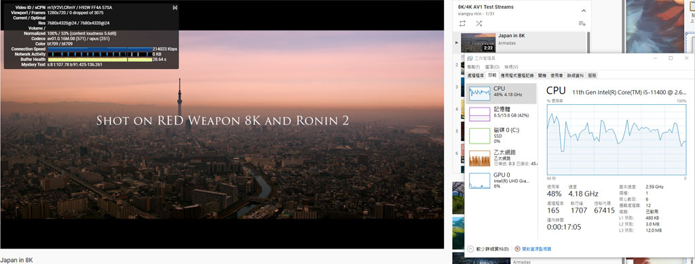
Task: Click the 165 process count value
Action: (x=553, y=211)
